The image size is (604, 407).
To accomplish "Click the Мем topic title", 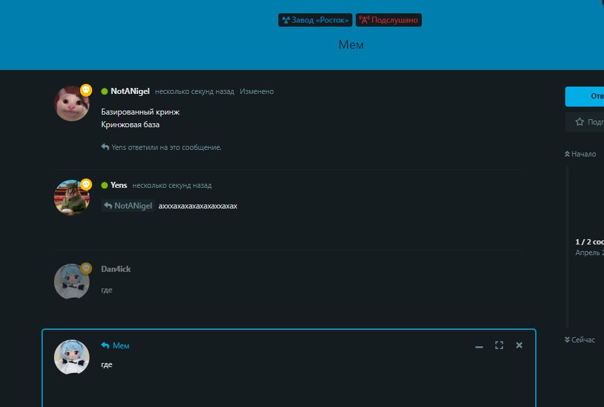I will coord(351,45).
